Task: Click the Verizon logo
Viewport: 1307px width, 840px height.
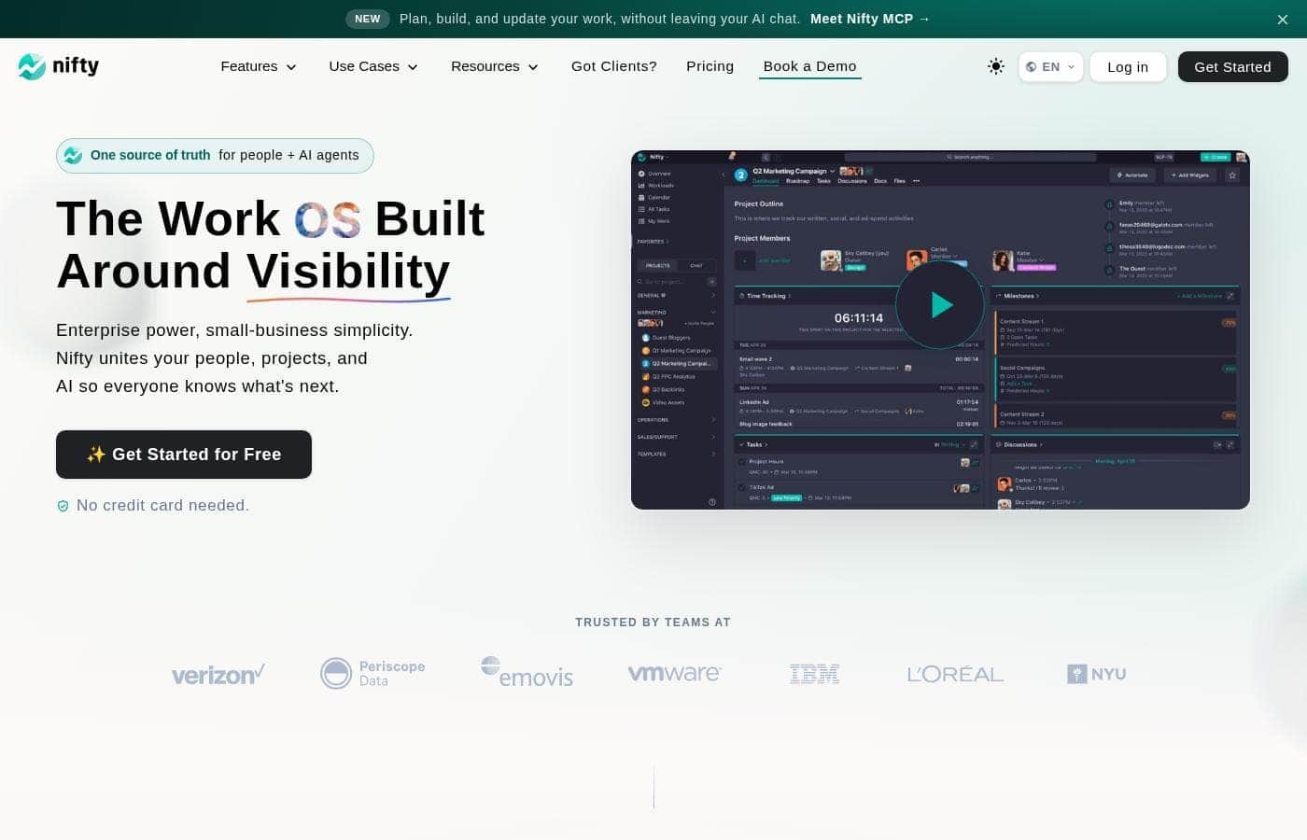Action: click(x=218, y=674)
